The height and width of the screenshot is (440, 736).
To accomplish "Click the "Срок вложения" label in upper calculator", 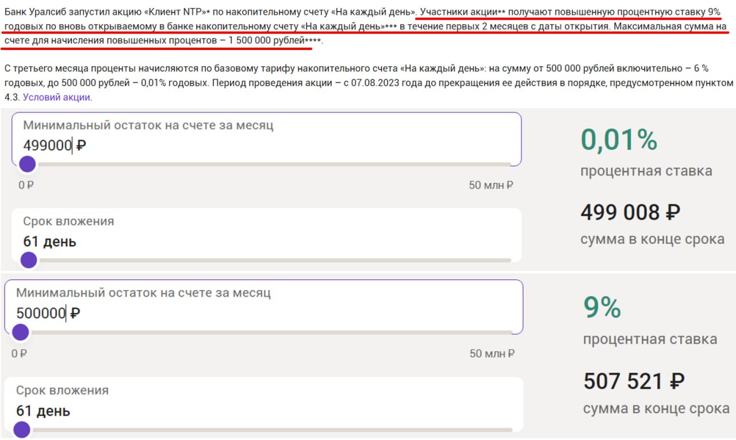I will point(68,221).
